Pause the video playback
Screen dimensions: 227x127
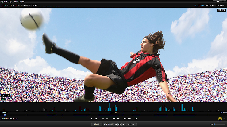92,118
